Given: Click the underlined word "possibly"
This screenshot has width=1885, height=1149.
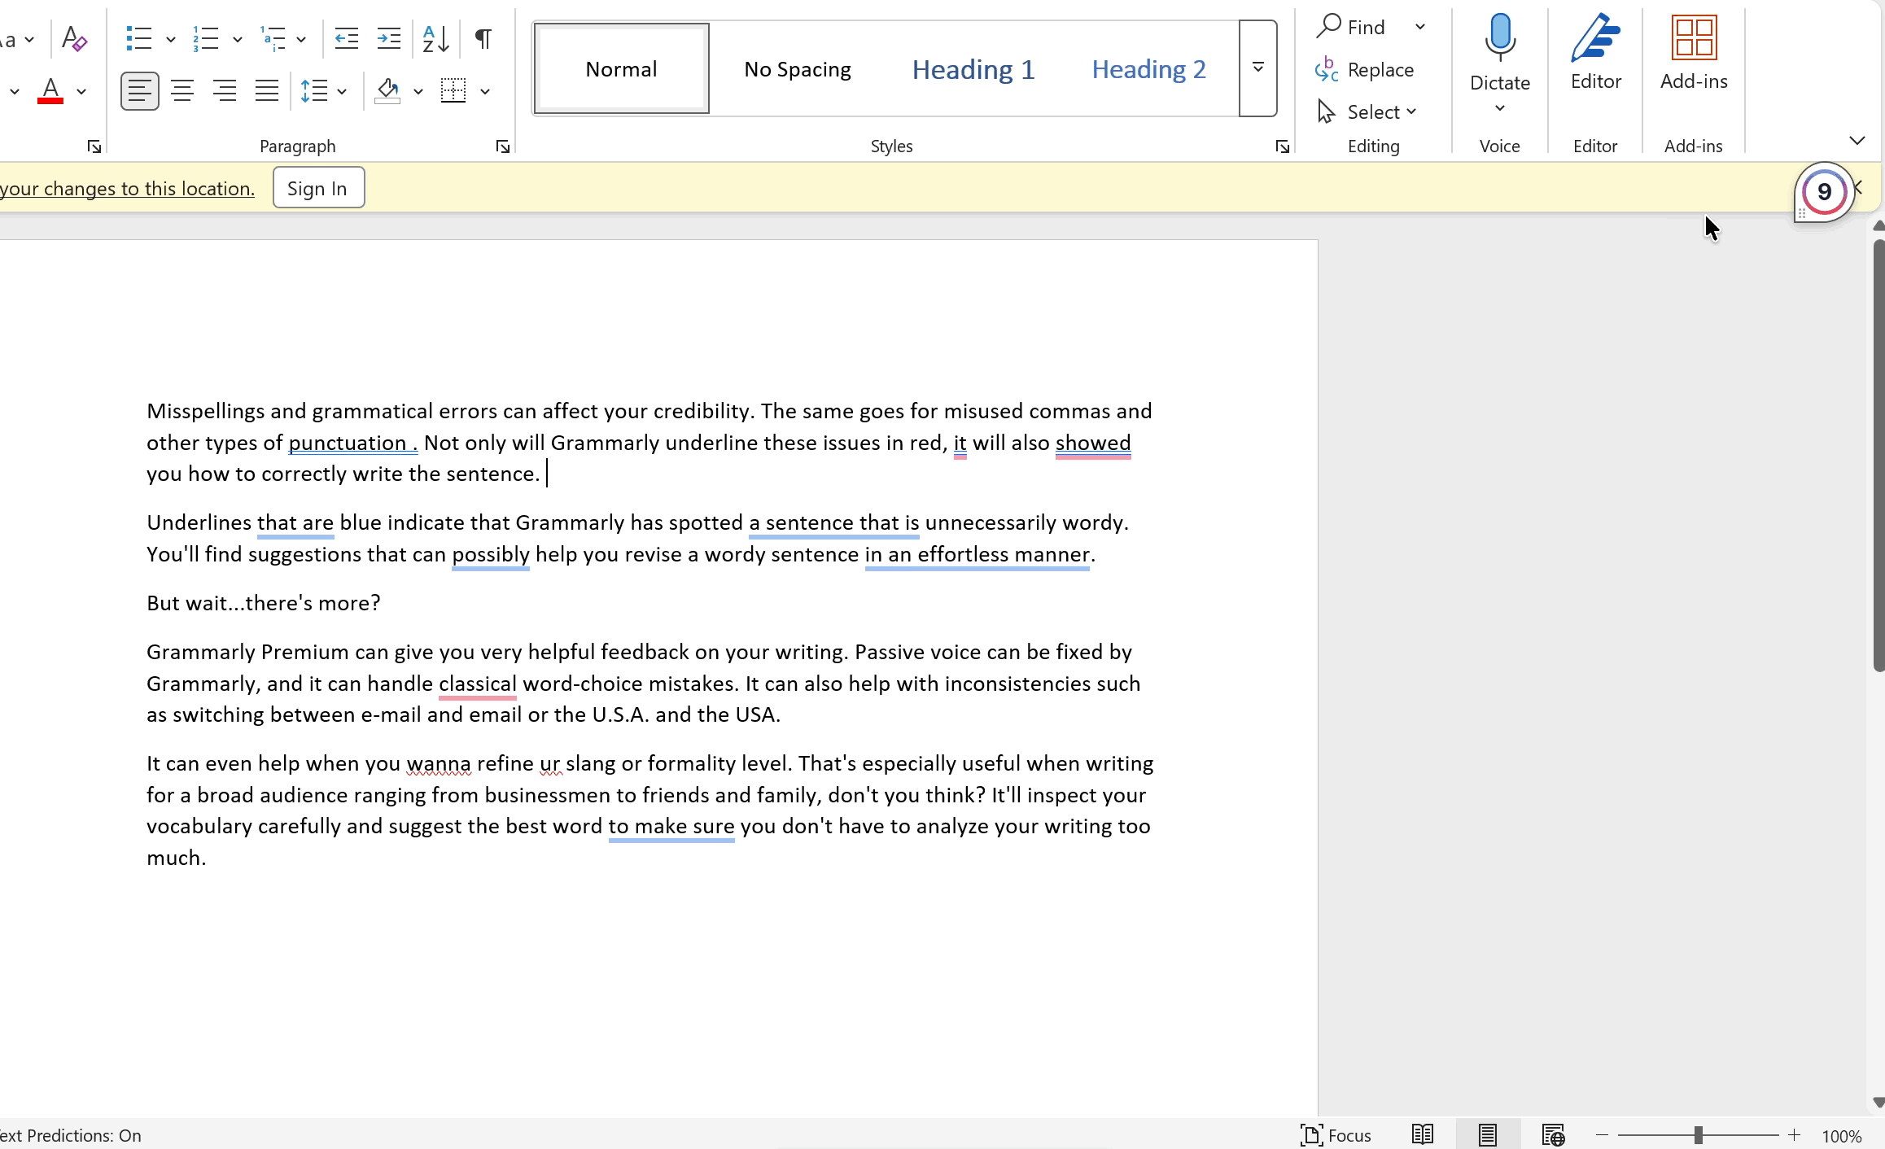Looking at the screenshot, I should tap(491, 554).
